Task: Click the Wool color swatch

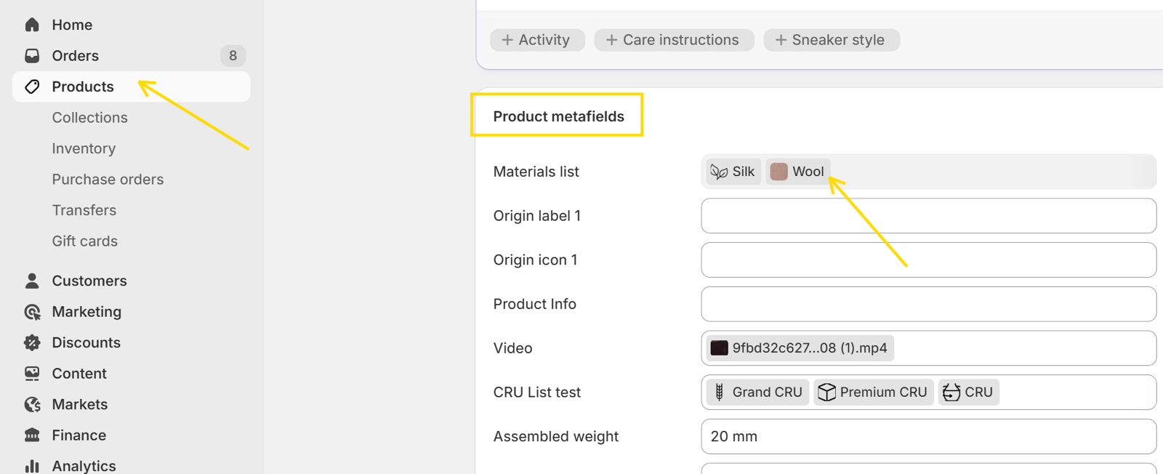Action: (x=778, y=172)
